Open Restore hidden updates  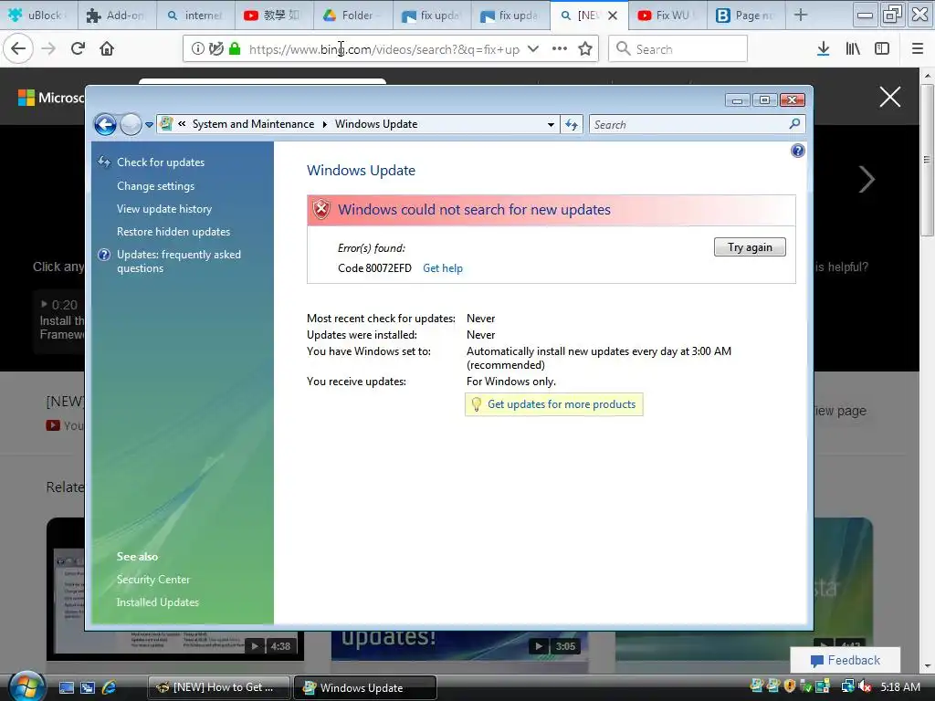point(173,231)
